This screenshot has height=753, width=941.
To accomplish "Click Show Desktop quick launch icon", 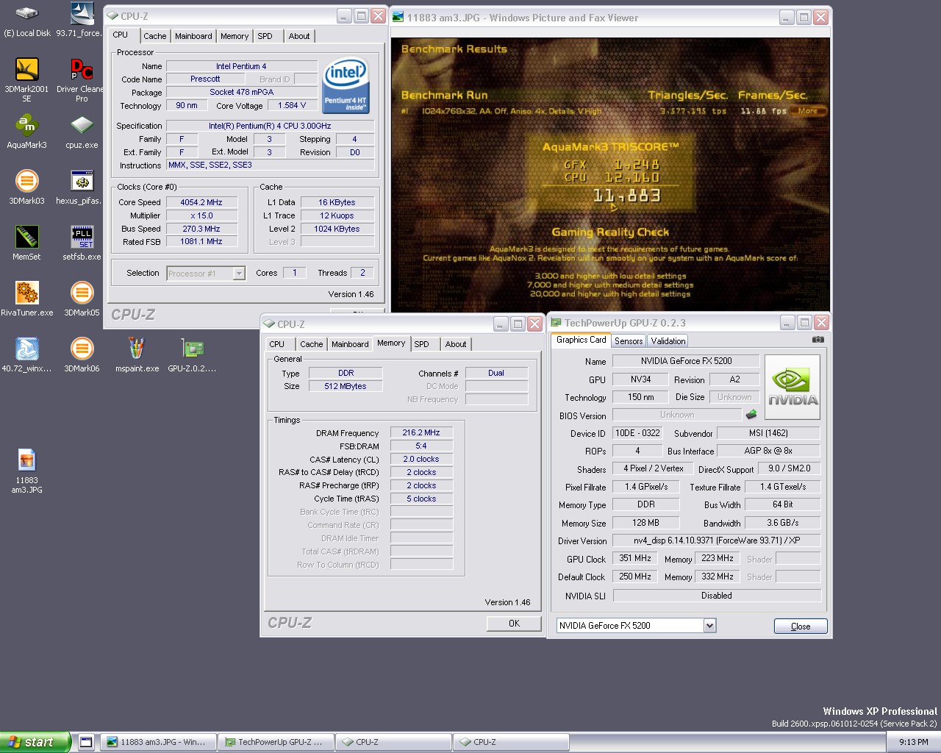I will coord(85,742).
